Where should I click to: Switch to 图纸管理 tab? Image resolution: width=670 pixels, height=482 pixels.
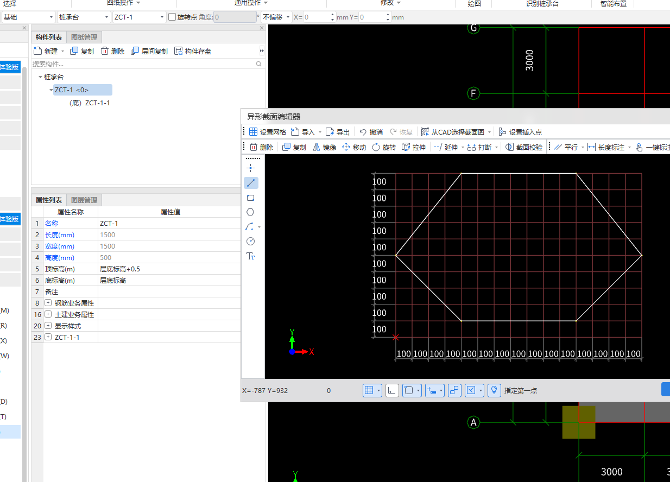click(84, 37)
